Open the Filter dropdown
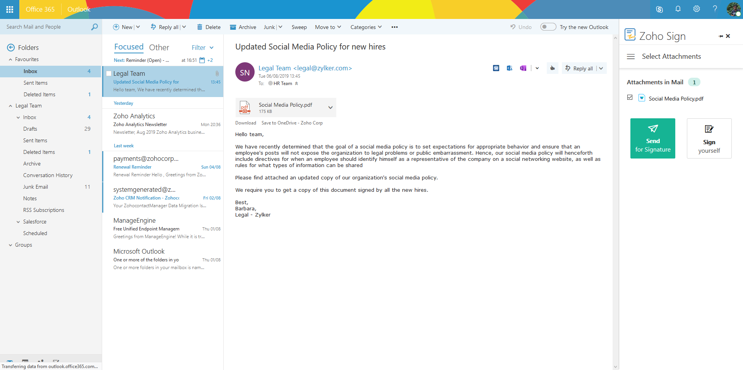The image size is (743, 370). [203, 48]
